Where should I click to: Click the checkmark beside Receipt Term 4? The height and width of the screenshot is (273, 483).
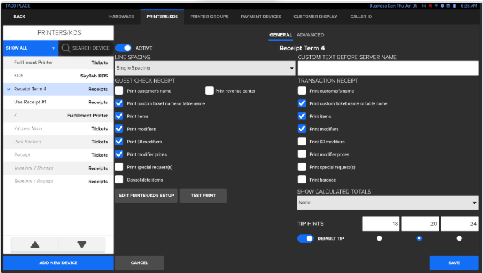(x=9, y=89)
